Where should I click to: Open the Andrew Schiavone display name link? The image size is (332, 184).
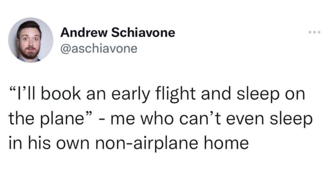[118, 33]
